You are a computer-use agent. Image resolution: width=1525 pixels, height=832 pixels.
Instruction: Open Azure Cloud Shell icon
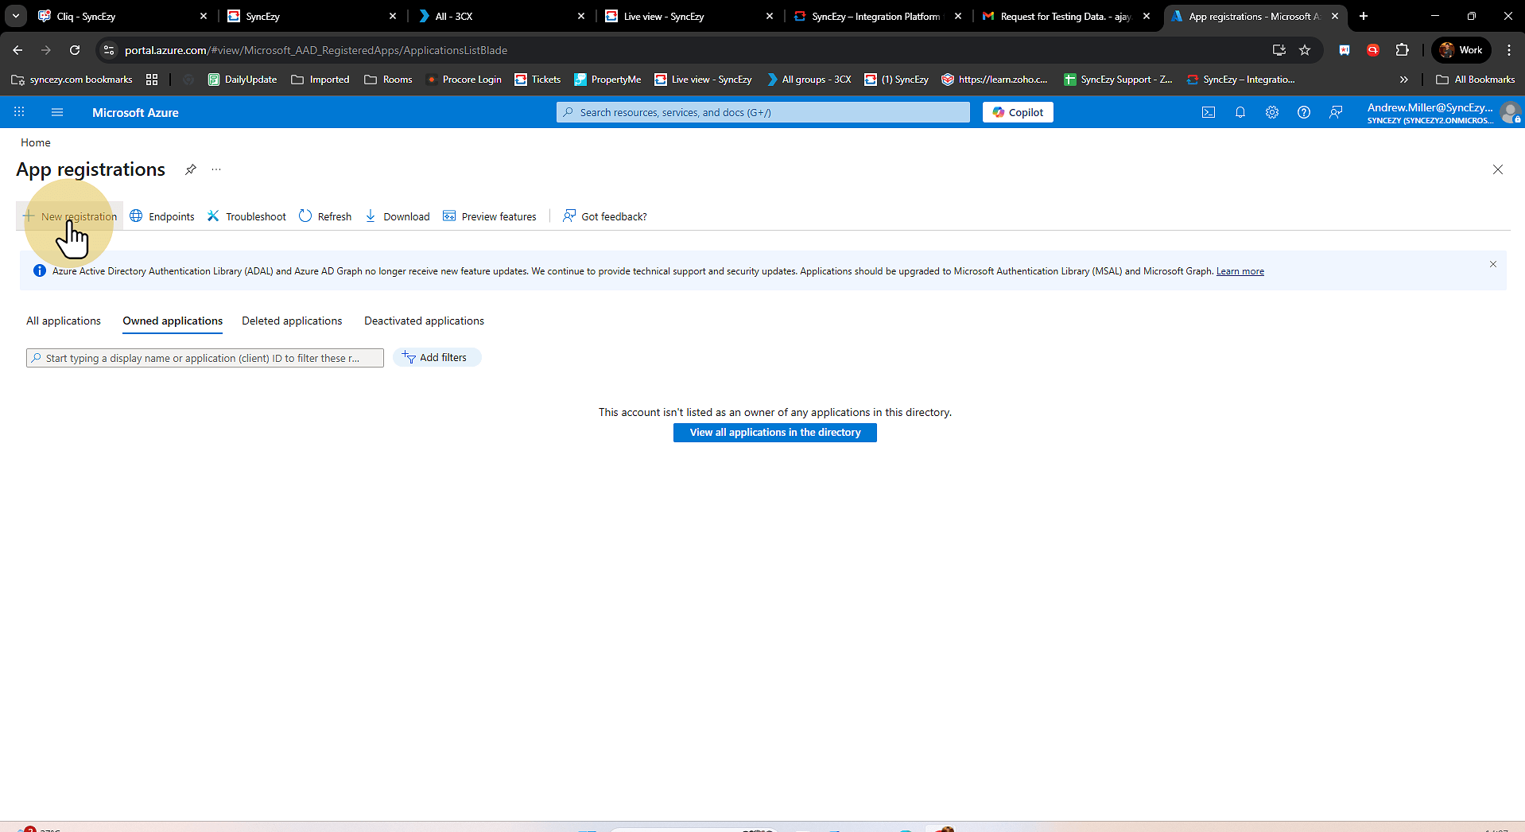pyautogui.click(x=1208, y=112)
